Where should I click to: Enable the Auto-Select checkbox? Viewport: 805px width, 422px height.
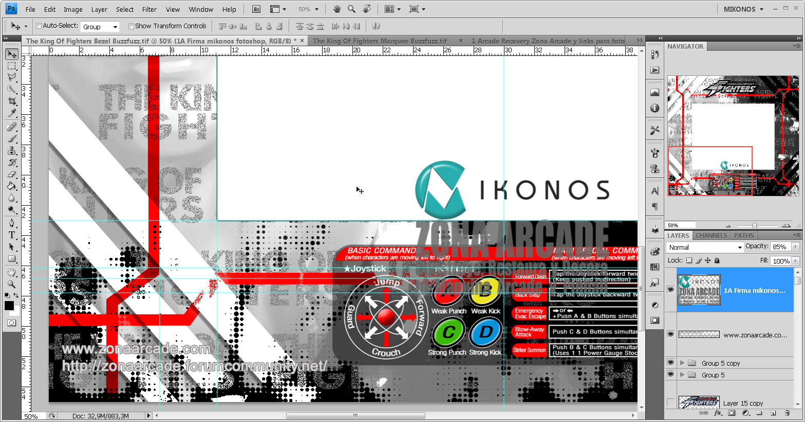tap(39, 26)
